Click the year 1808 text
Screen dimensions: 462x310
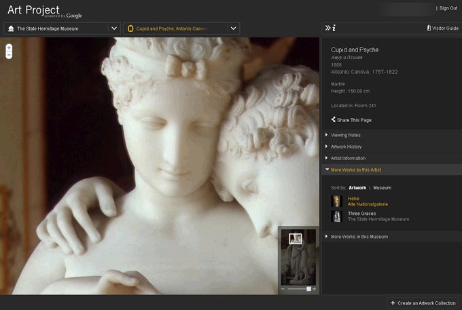click(336, 64)
